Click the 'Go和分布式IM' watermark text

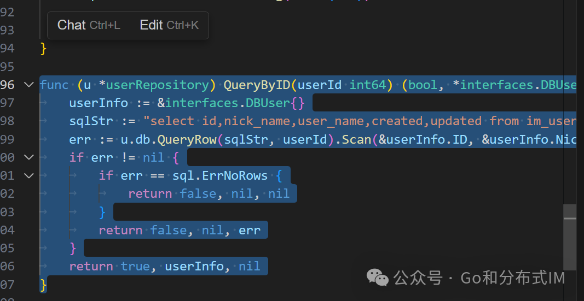[x=513, y=278]
